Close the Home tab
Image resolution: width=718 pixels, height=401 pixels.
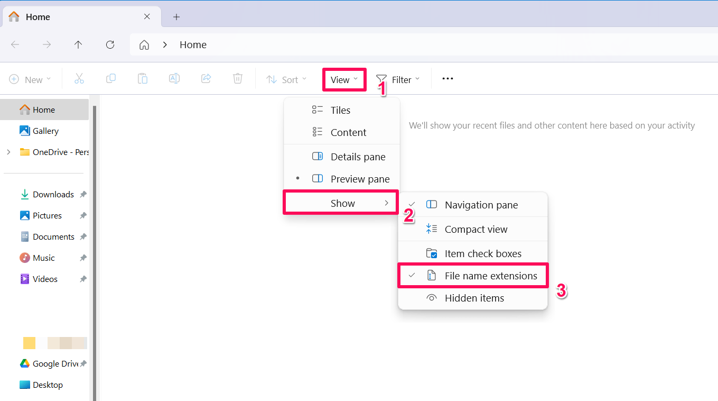tap(147, 17)
